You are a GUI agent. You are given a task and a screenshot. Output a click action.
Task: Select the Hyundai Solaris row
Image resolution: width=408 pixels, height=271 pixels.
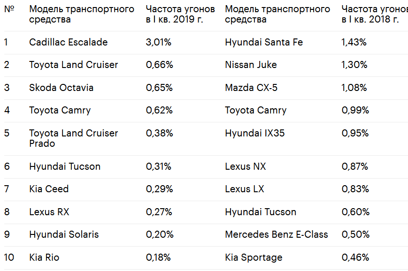(x=206, y=235)
